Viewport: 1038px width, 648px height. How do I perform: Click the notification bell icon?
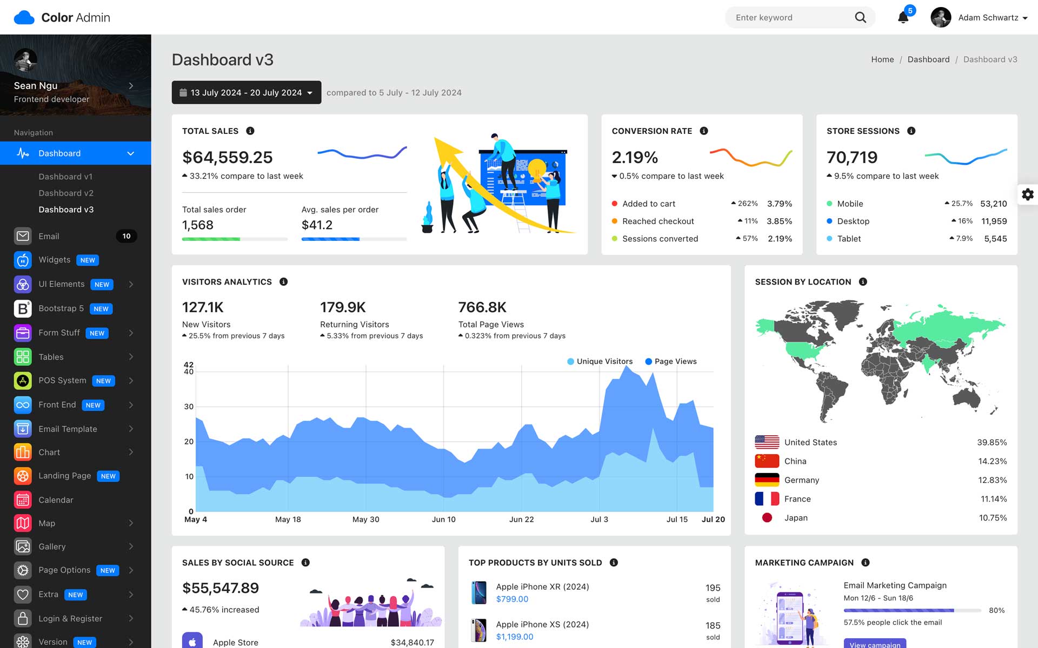pyautogui.click(x=903, y=18)
